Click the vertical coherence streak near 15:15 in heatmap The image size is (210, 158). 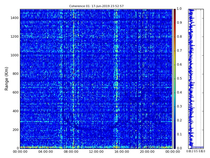pos(117,79)
